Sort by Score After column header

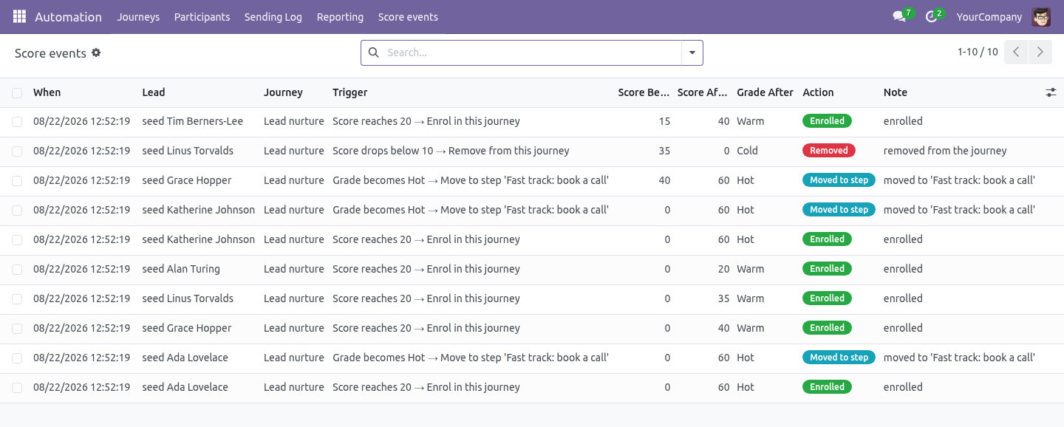[x=703, y=92]
